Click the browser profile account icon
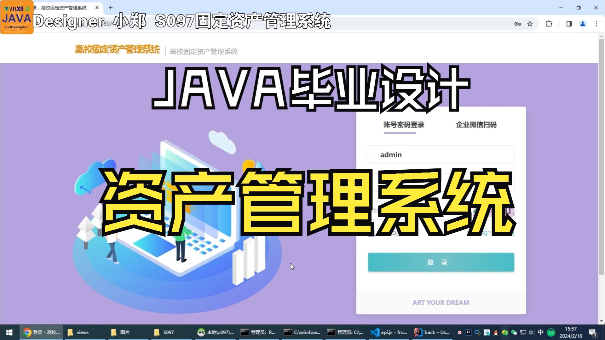Image resolution: width=605 pixels, height=340 pixels. (x=583, y=24)
